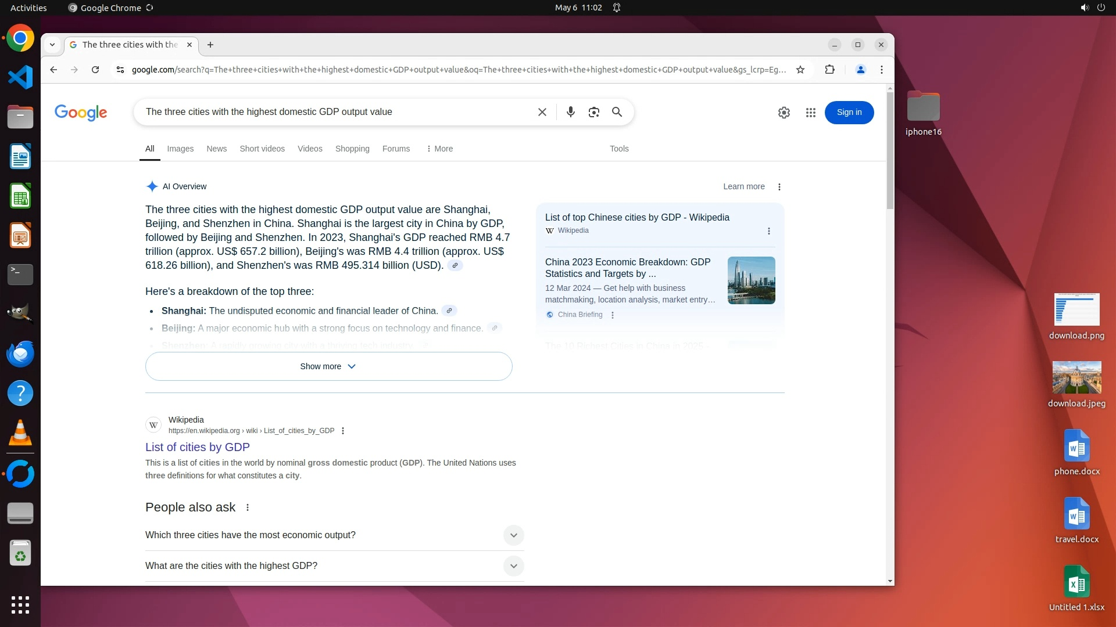Switch to the News results tab

pos(216,149)
